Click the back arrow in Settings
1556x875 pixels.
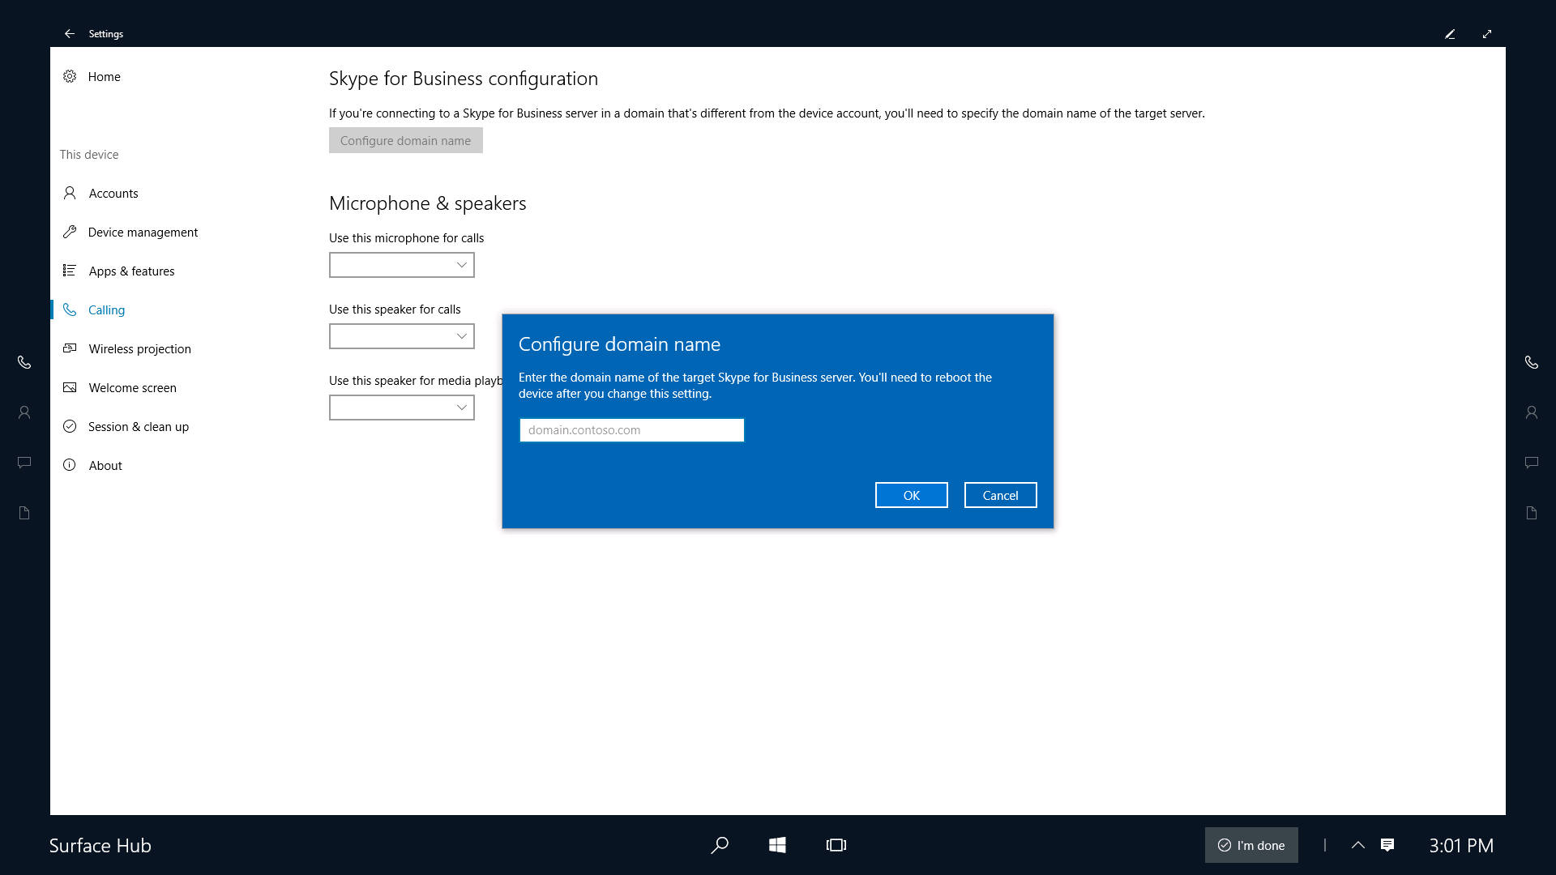pos(70,33)
